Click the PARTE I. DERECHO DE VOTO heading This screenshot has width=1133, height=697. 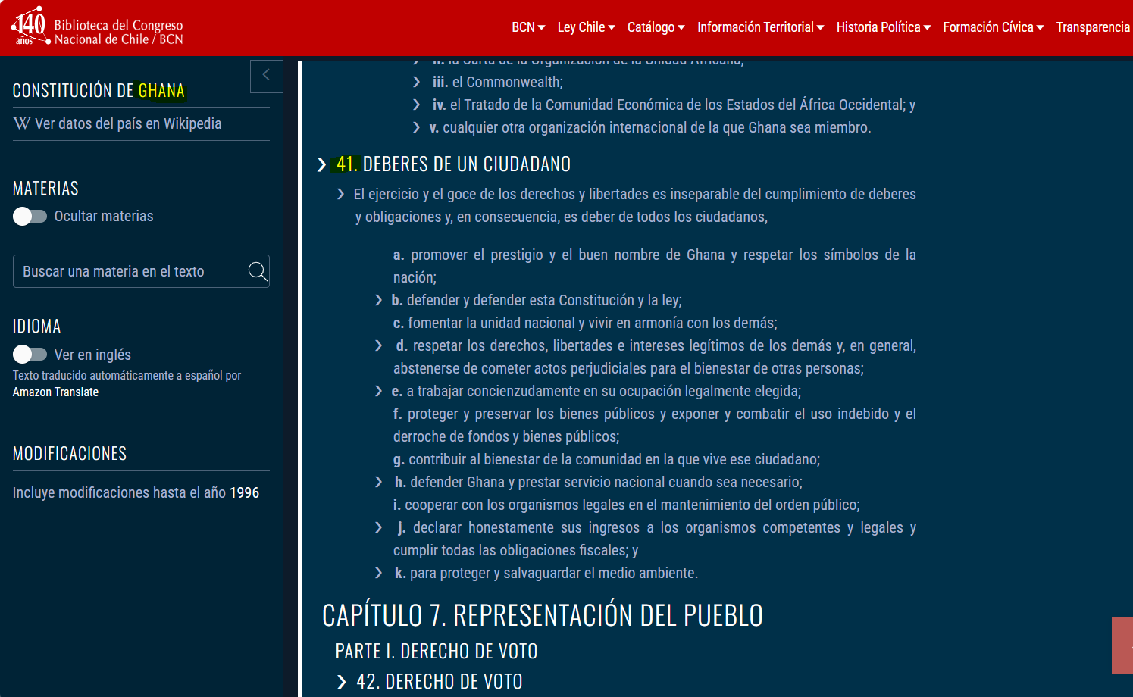[437, 652]
